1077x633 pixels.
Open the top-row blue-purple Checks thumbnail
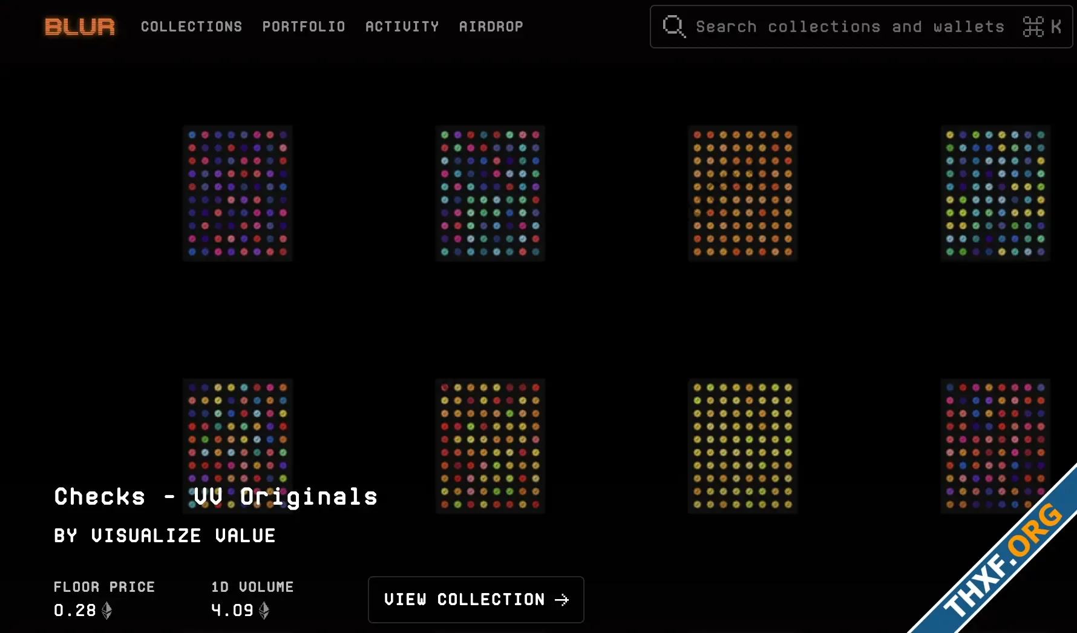238,194
